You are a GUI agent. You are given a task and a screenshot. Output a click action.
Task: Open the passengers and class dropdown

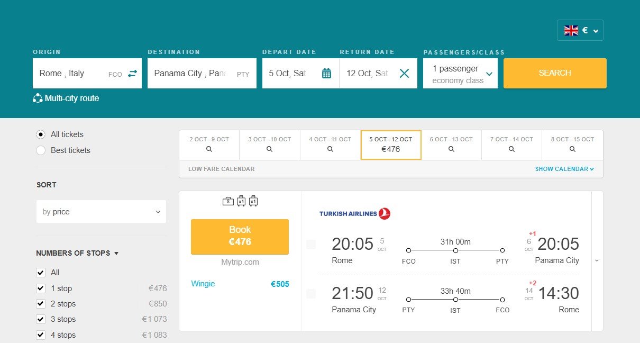click(x=460, y=74)
